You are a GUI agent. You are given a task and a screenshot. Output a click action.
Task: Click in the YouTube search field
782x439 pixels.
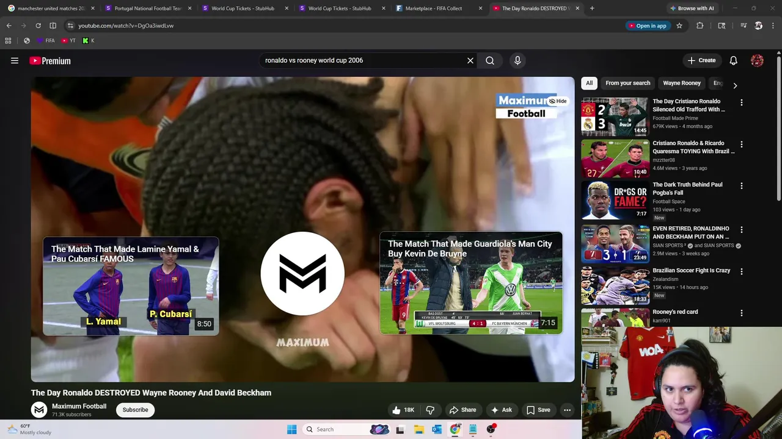pyautogui.click(x=364, y=60)
